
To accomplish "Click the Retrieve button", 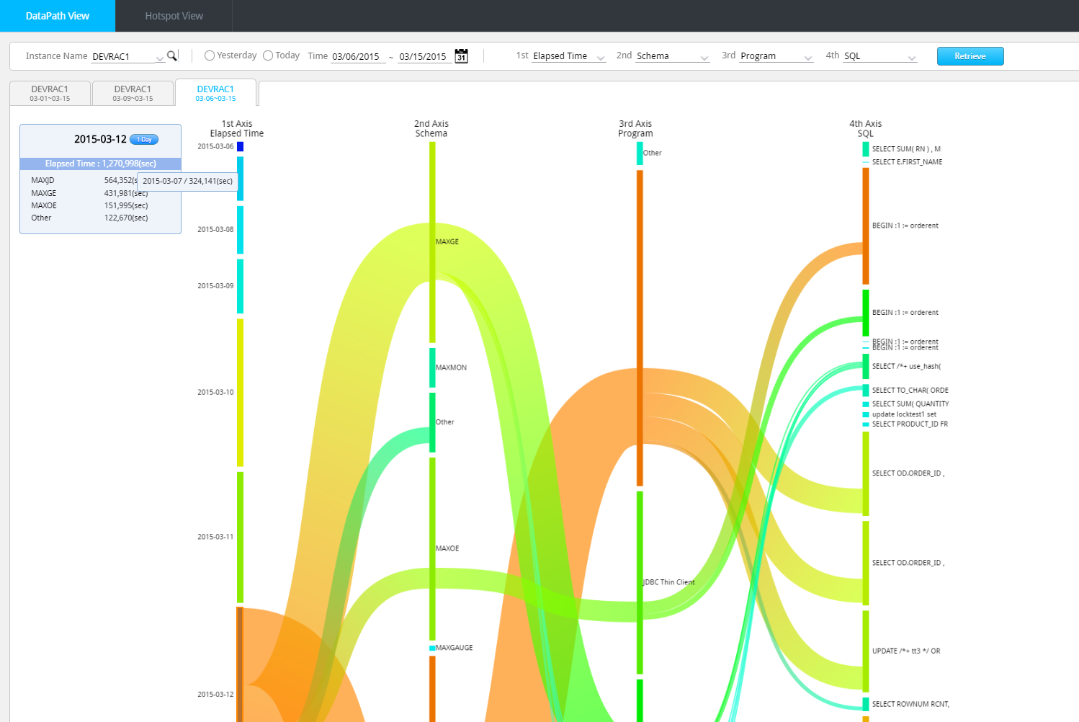I will click(970, 56).
